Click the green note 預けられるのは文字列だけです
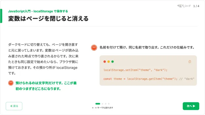 (x=46, y=86)
